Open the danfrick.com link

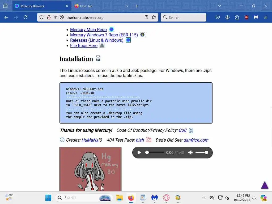196,140
